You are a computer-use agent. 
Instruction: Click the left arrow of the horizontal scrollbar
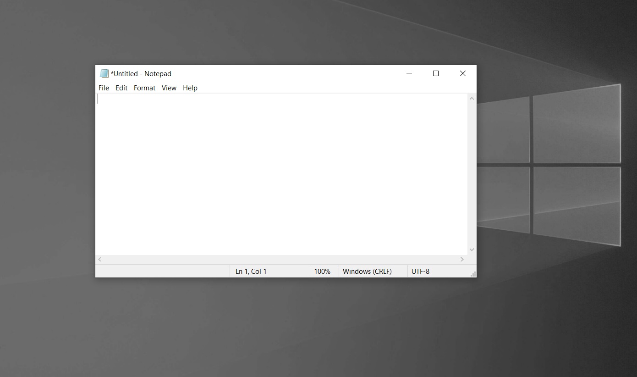pos(99,259)
